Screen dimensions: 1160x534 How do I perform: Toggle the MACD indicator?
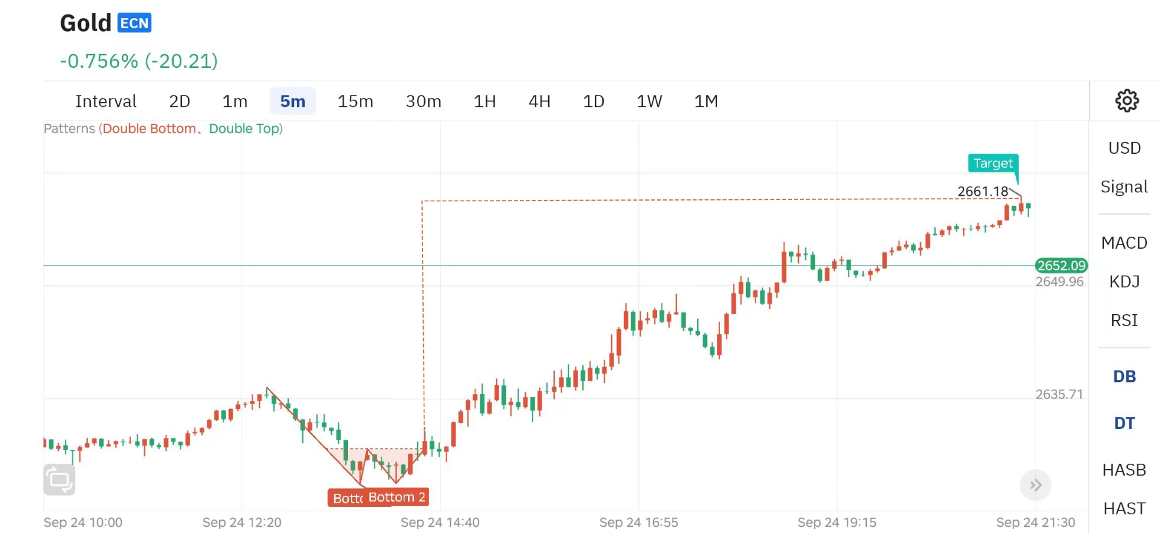1124,243
